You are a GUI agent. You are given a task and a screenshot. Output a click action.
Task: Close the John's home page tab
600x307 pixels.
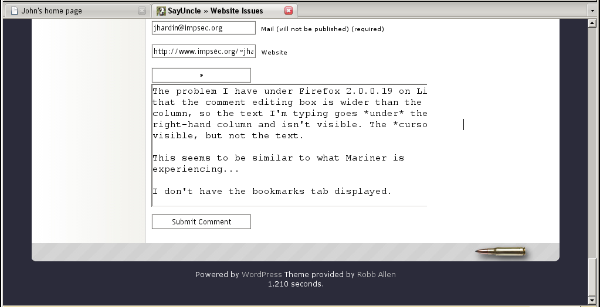click(141, 11)
